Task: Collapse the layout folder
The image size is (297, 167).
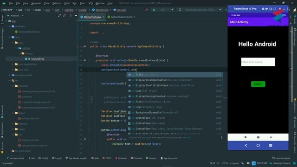Action: click(x=13, y=113)
